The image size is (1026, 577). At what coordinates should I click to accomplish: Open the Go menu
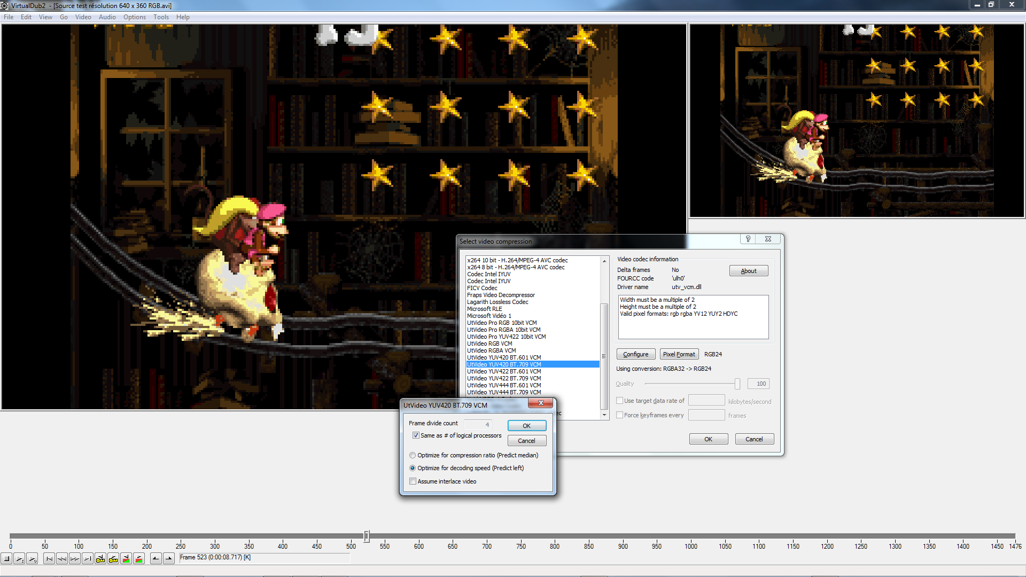tap(64, 17)
